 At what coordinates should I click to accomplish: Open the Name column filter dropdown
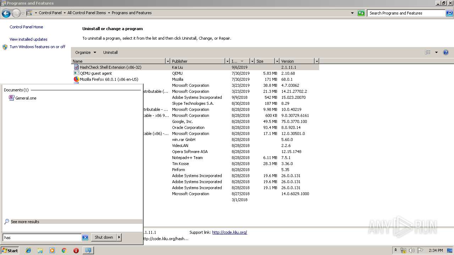coord(168,61)
